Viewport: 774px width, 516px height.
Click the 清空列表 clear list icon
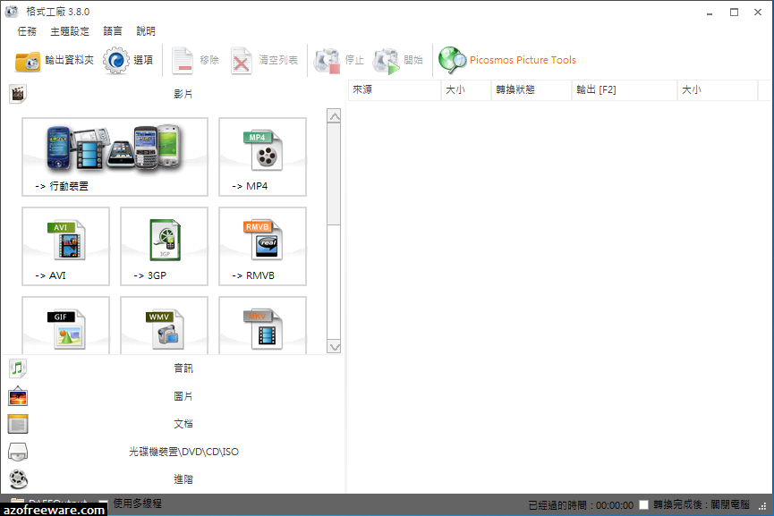pos(242,61)
